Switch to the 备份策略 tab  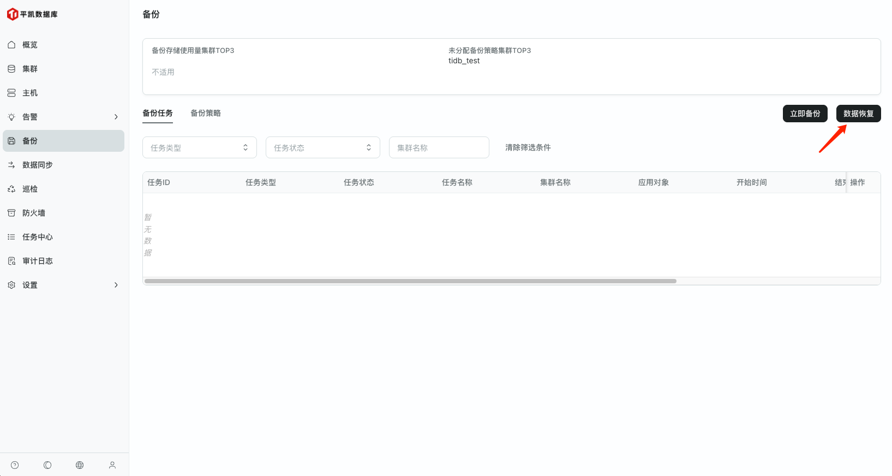pyautogui.click(x=206, y=113)
